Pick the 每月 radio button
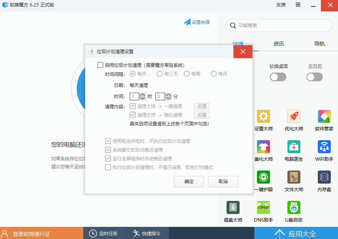Screen dimensions: 338x239 pyautogui.click(x=213, y=74)
